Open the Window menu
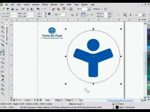 point(85,5)
